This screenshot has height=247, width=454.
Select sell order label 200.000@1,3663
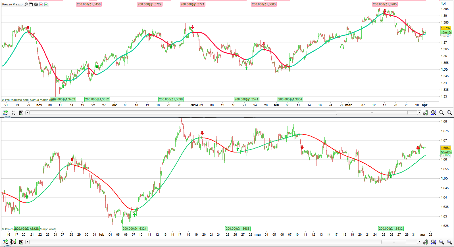pos(264,5)
